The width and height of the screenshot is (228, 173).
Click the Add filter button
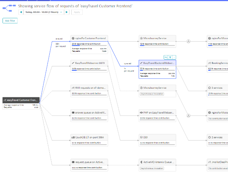(x=10, y=21)
